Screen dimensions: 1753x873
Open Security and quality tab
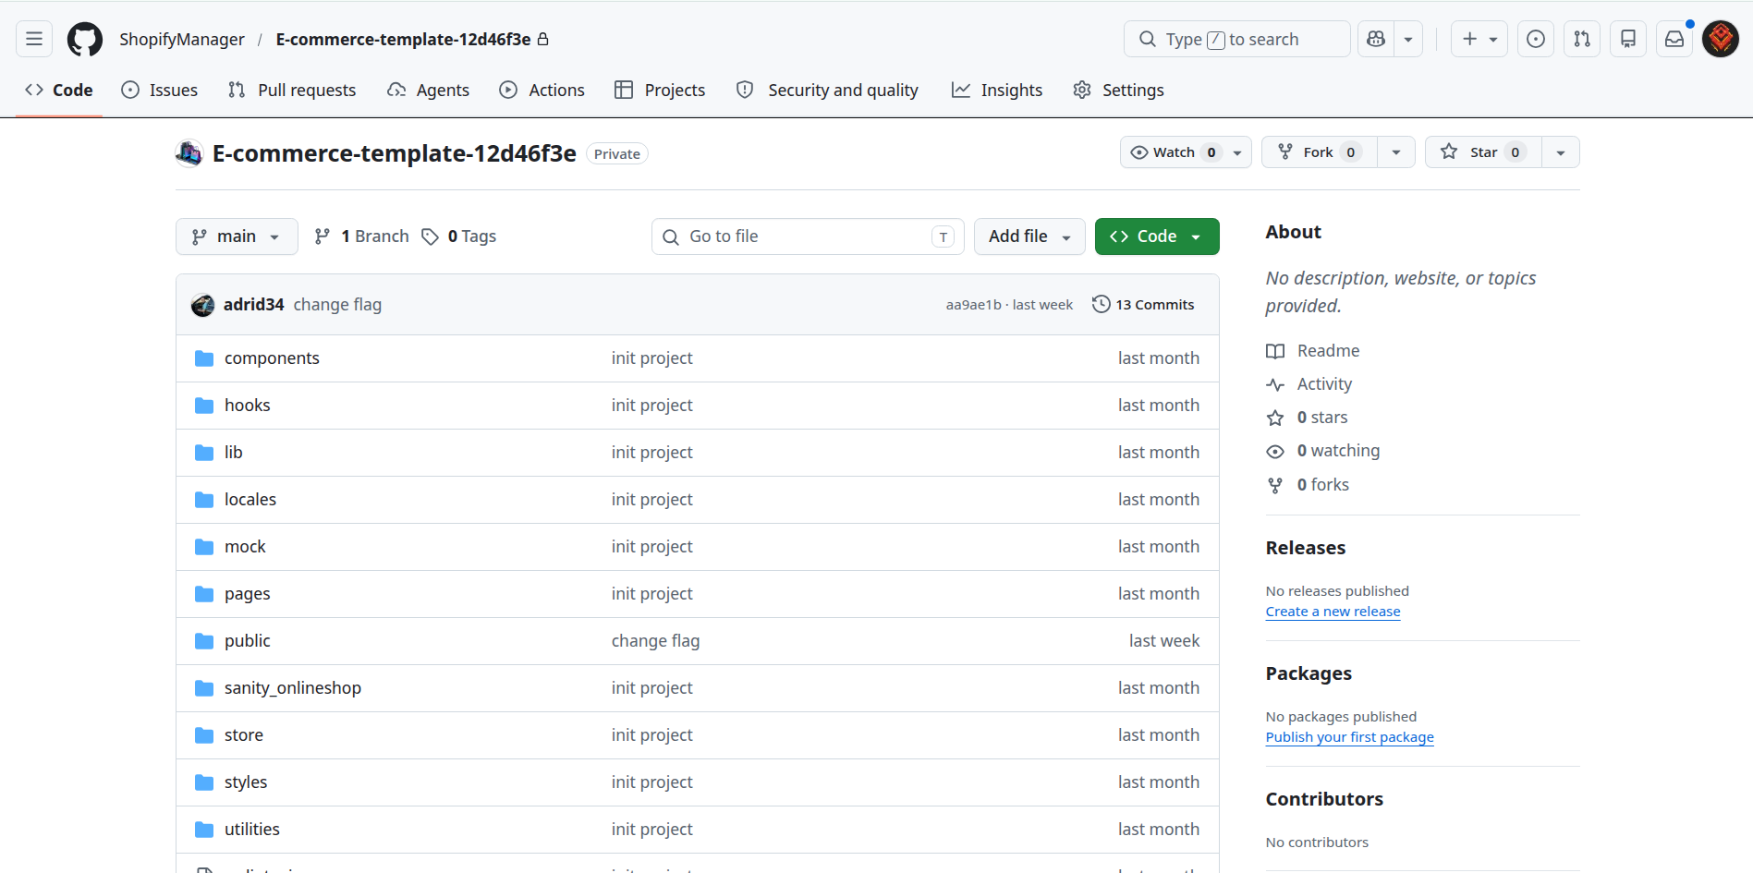827,90
